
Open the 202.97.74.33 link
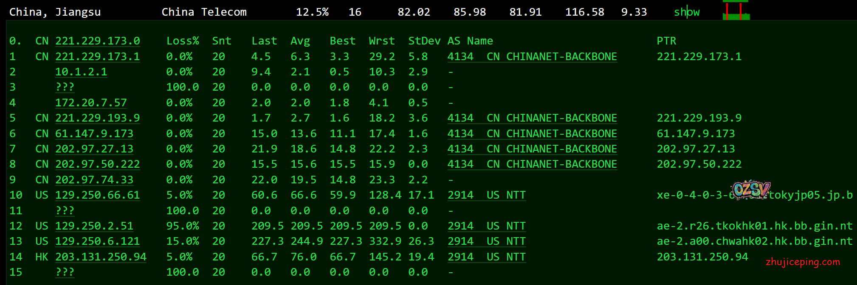pyautogui.click(x=94, y=180)
